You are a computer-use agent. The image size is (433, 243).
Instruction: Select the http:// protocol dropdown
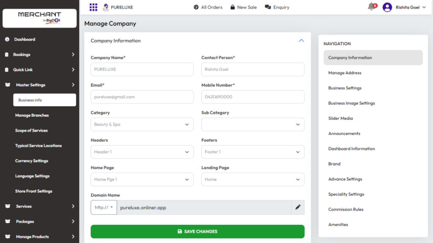tap(104, 207)
